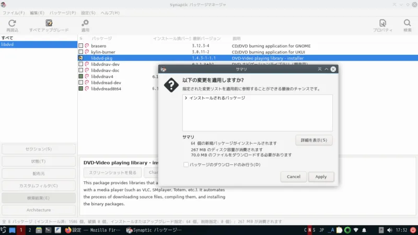Select the 検索結果(E) filter button

39,198
